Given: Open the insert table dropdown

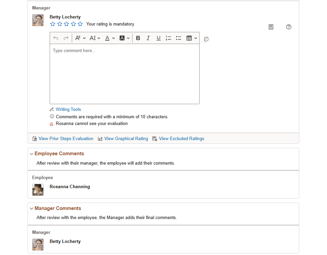Looking at the screenshot, I should (x=191, y=38).
